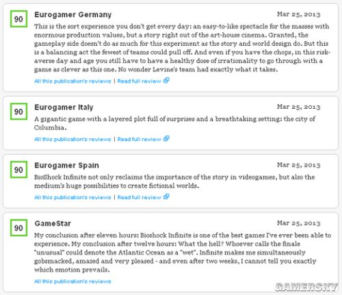Click the Gamersky watermark logo
This screenshot has height=295, width=342.
click(306, 287)
